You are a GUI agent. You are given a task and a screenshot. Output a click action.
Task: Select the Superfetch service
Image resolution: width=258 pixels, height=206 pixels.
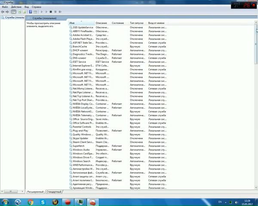tap(118, 146)
